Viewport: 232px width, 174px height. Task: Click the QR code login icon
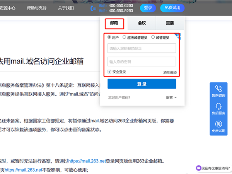177,36
